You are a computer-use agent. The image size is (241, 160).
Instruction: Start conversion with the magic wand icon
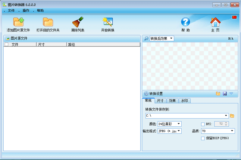pos(108,22)
